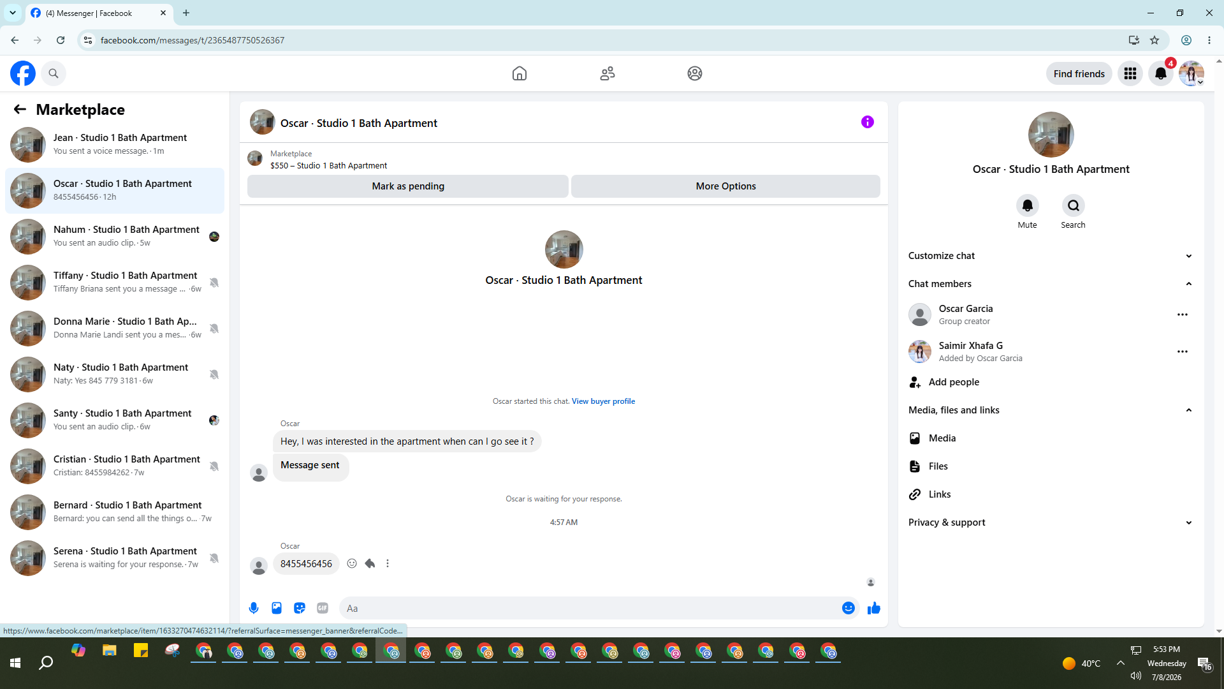Open the Facebook menu grid icon
This screenshot has width=1224, height=689.
click(x=1130, y=73)
